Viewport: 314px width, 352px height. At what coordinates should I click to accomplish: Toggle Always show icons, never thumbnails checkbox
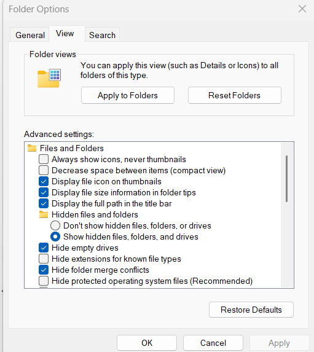[x=44, y=159]
